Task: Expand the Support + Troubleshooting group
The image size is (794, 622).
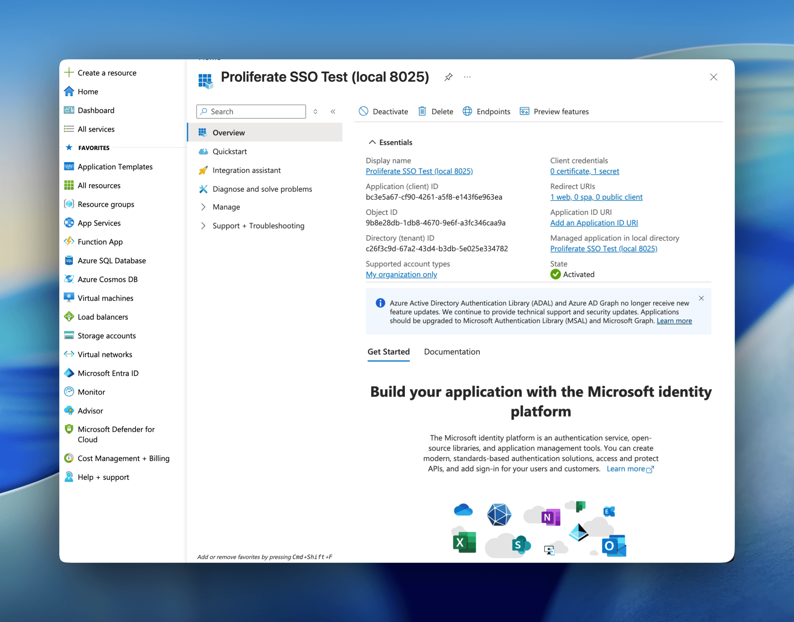Action: point(203,226)
